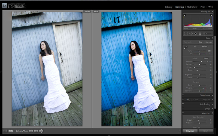Screen dimensions: 218x136
Task: Set Treatment to Grayscale
Action: tap(209, 42)
